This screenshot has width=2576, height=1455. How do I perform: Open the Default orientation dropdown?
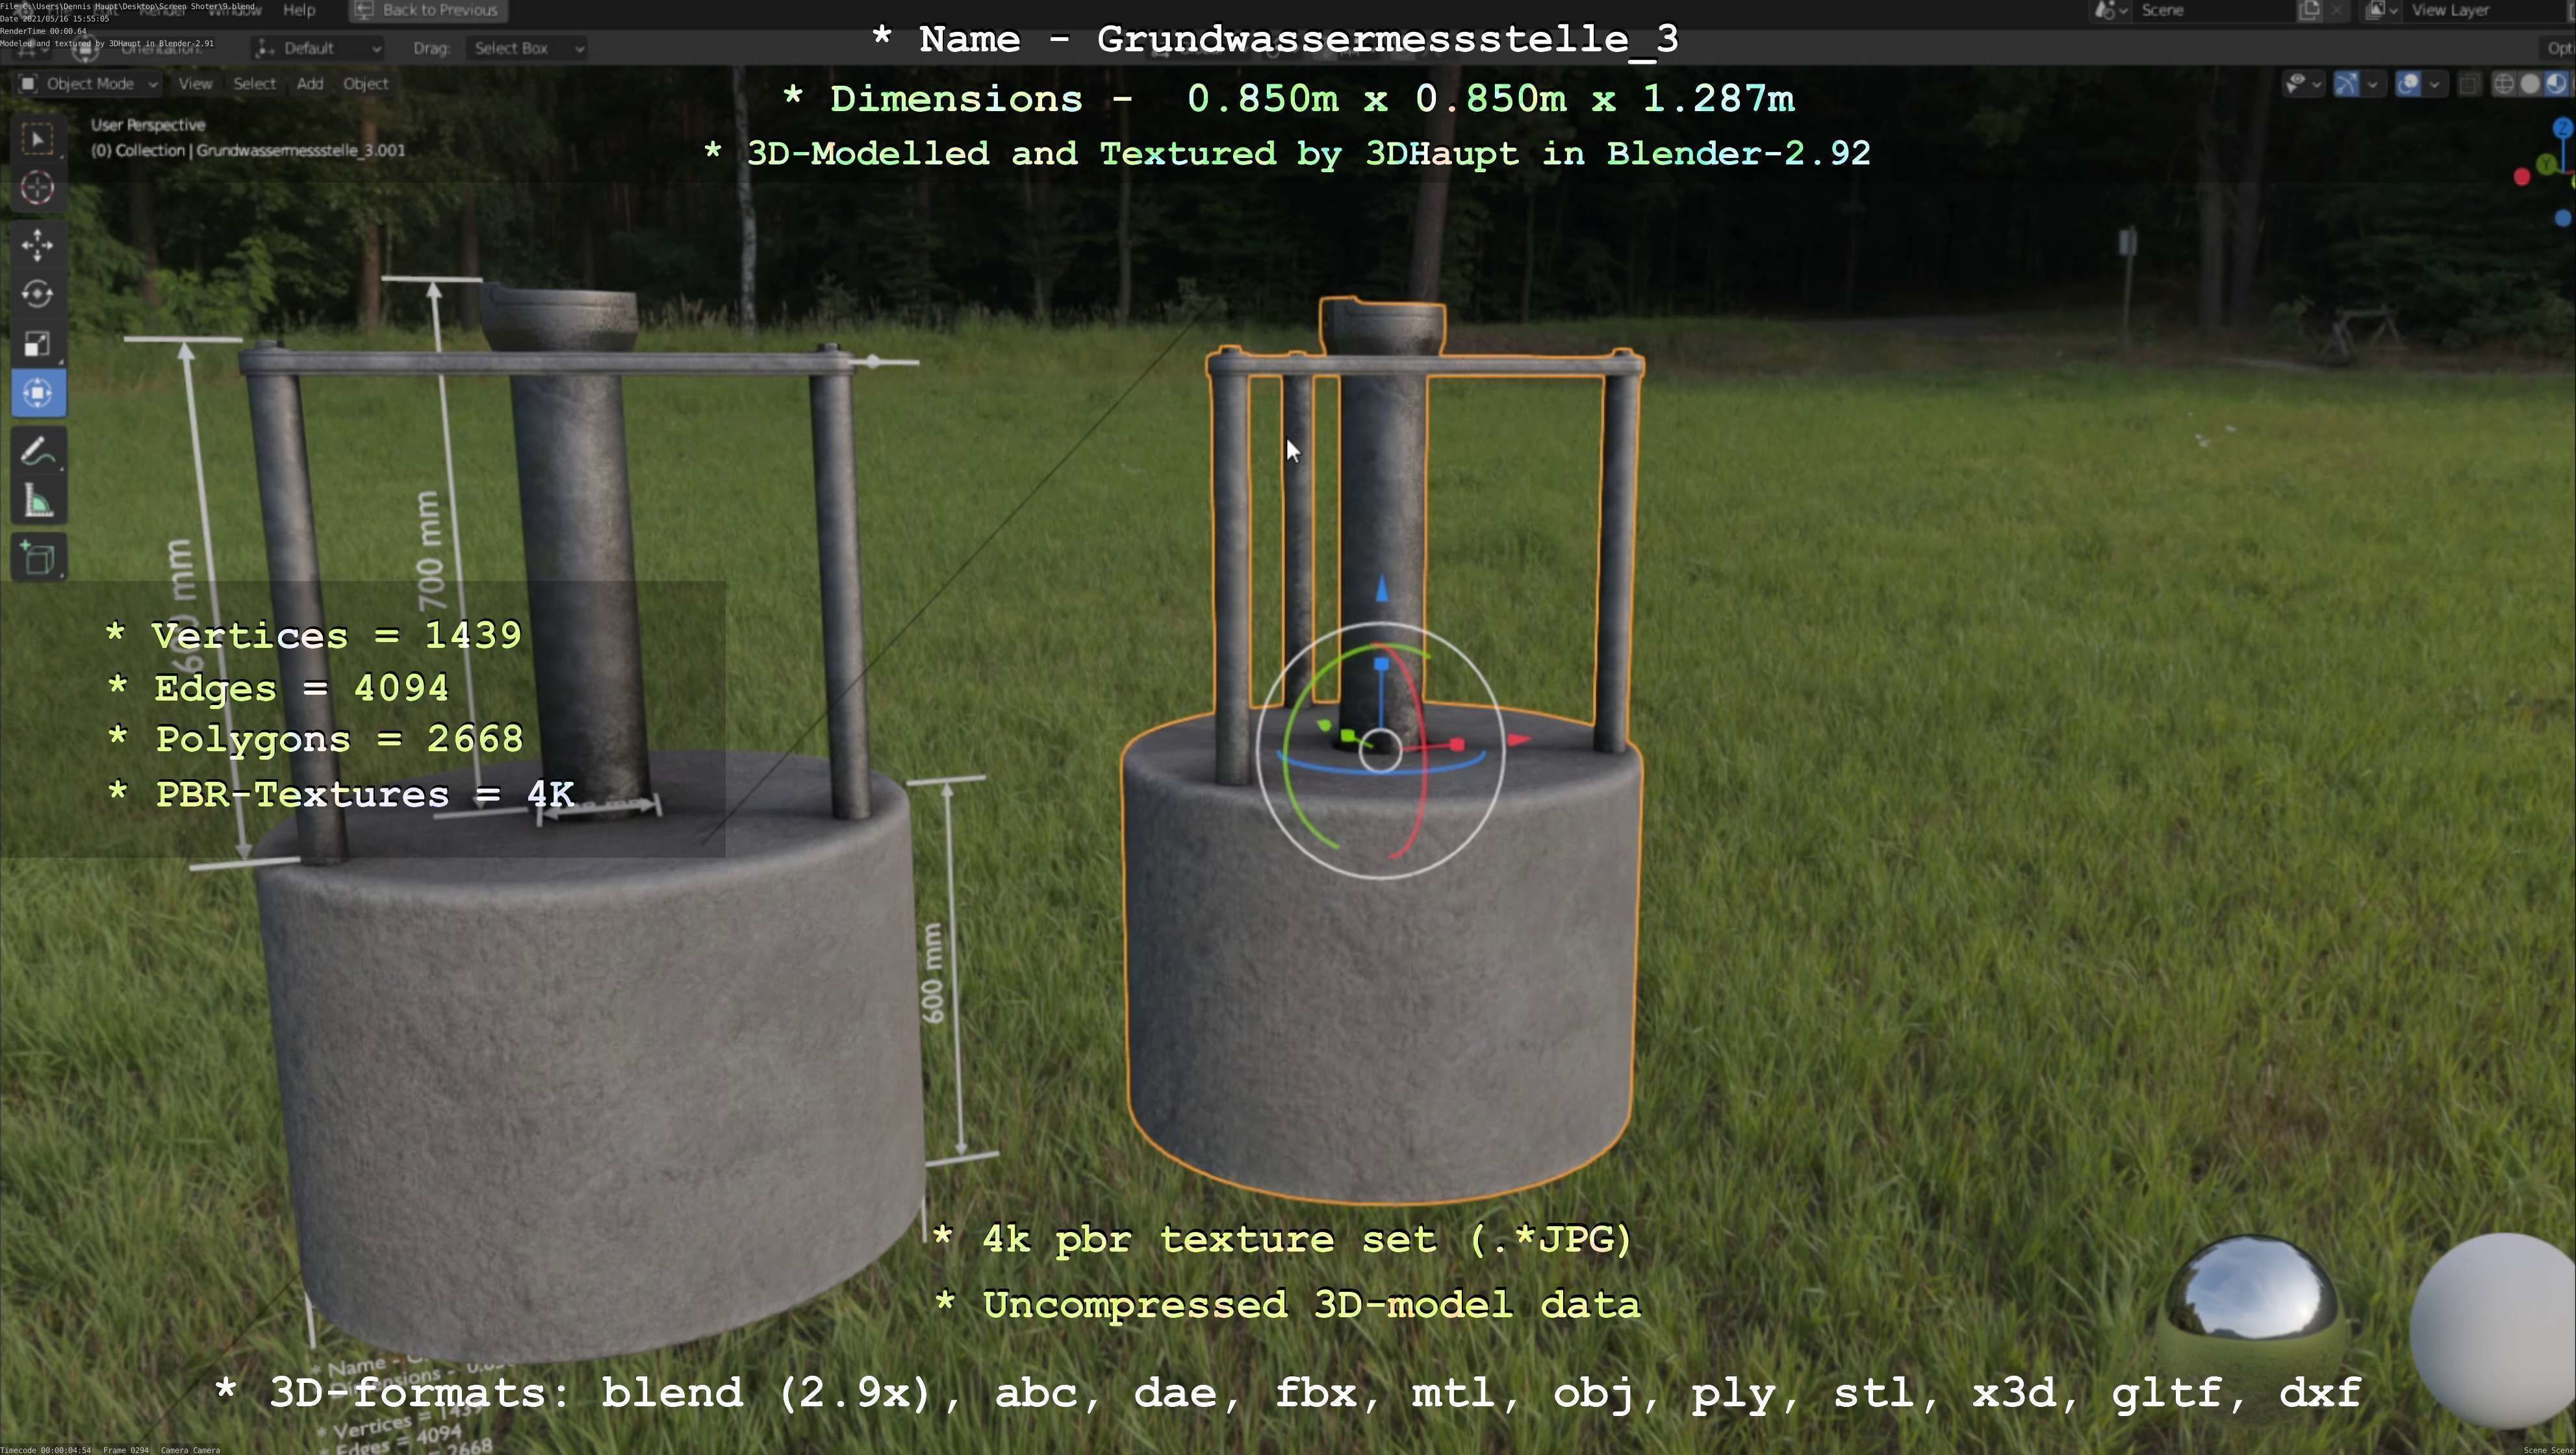(x=318, y=48)
